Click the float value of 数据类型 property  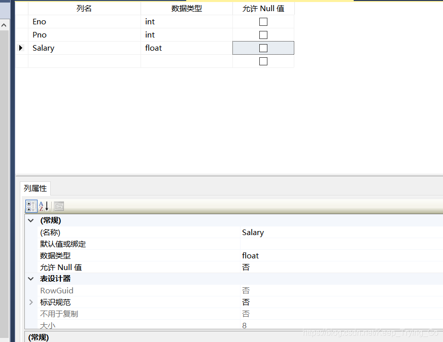coord(342,256)
